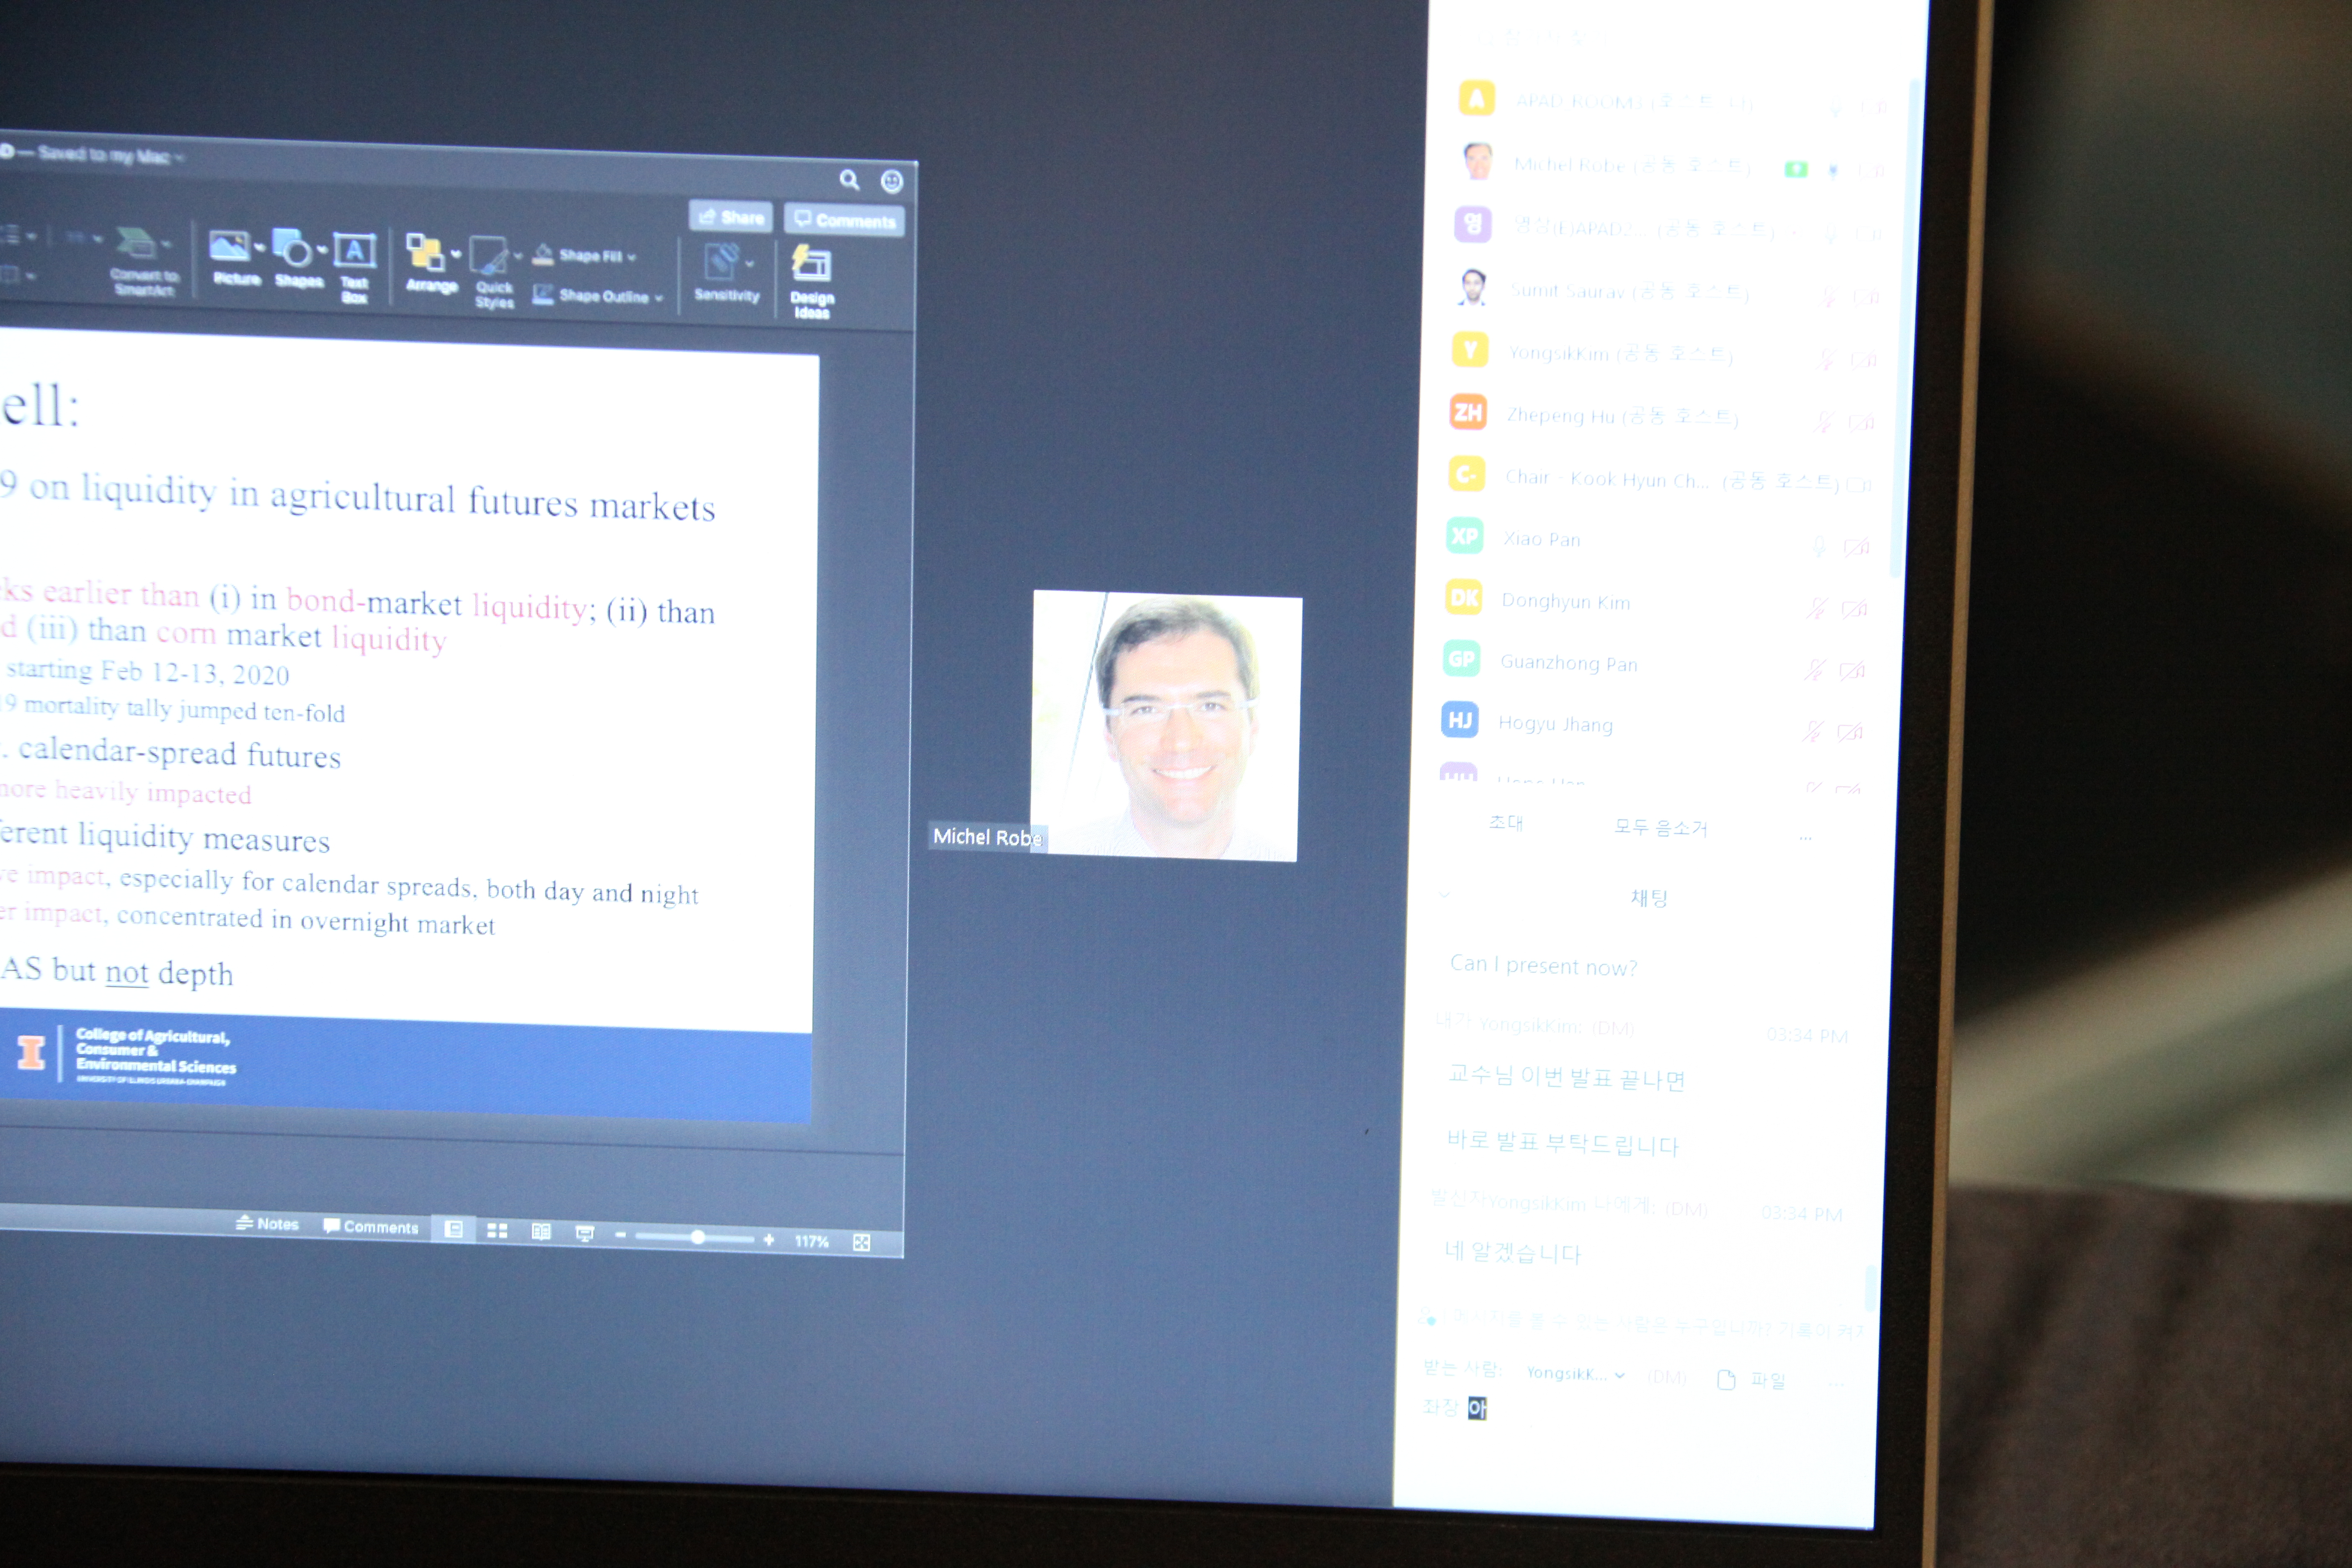This screenshot has width=2352, height=1568.
Task: Open the Comments button in the PowerPoint ribbon
Action: [845, 220]
